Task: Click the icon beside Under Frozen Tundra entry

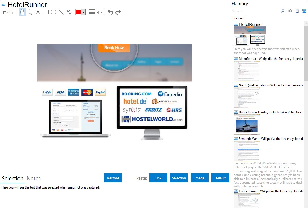Action: click(x=236, y=112)
